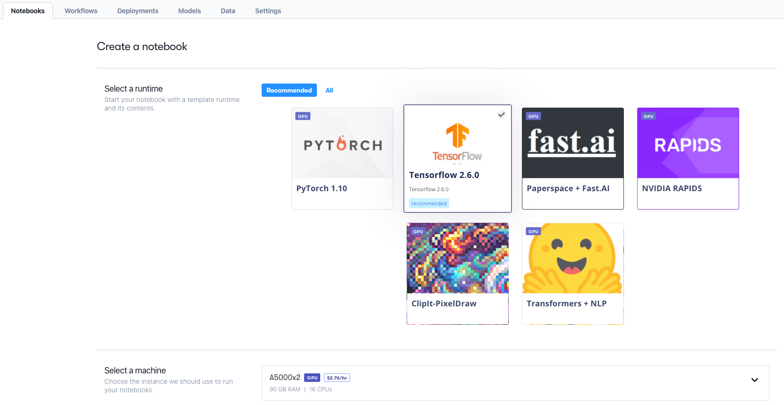Choose the PyTorch 1.10 runtime title
This screenshot has width=784, height=405.
click(x=322, y=188)
